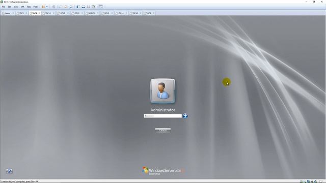This screenshot has width=326, height=183.
Task: Toggle the console view toolbar icon
Action: pyautogui.click(x=101, y=7)
